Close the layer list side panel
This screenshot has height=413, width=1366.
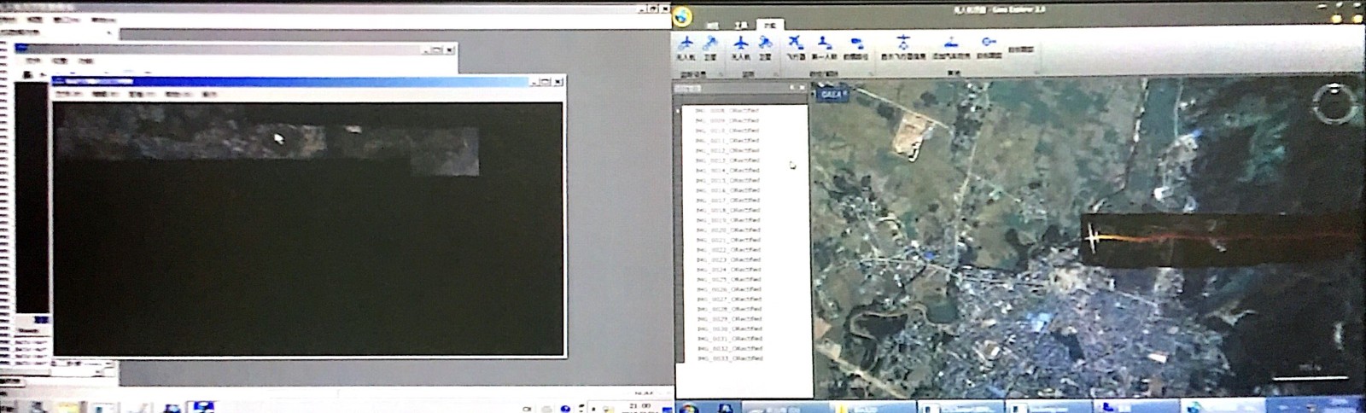coord(802,87)
